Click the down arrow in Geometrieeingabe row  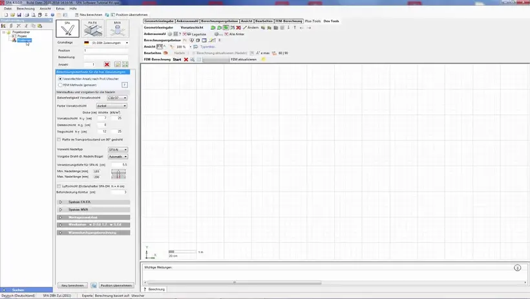[x=288, y=27]
